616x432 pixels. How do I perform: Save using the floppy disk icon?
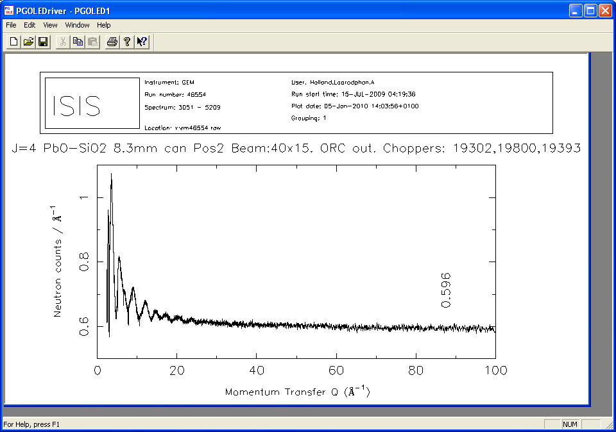point(43,42)
